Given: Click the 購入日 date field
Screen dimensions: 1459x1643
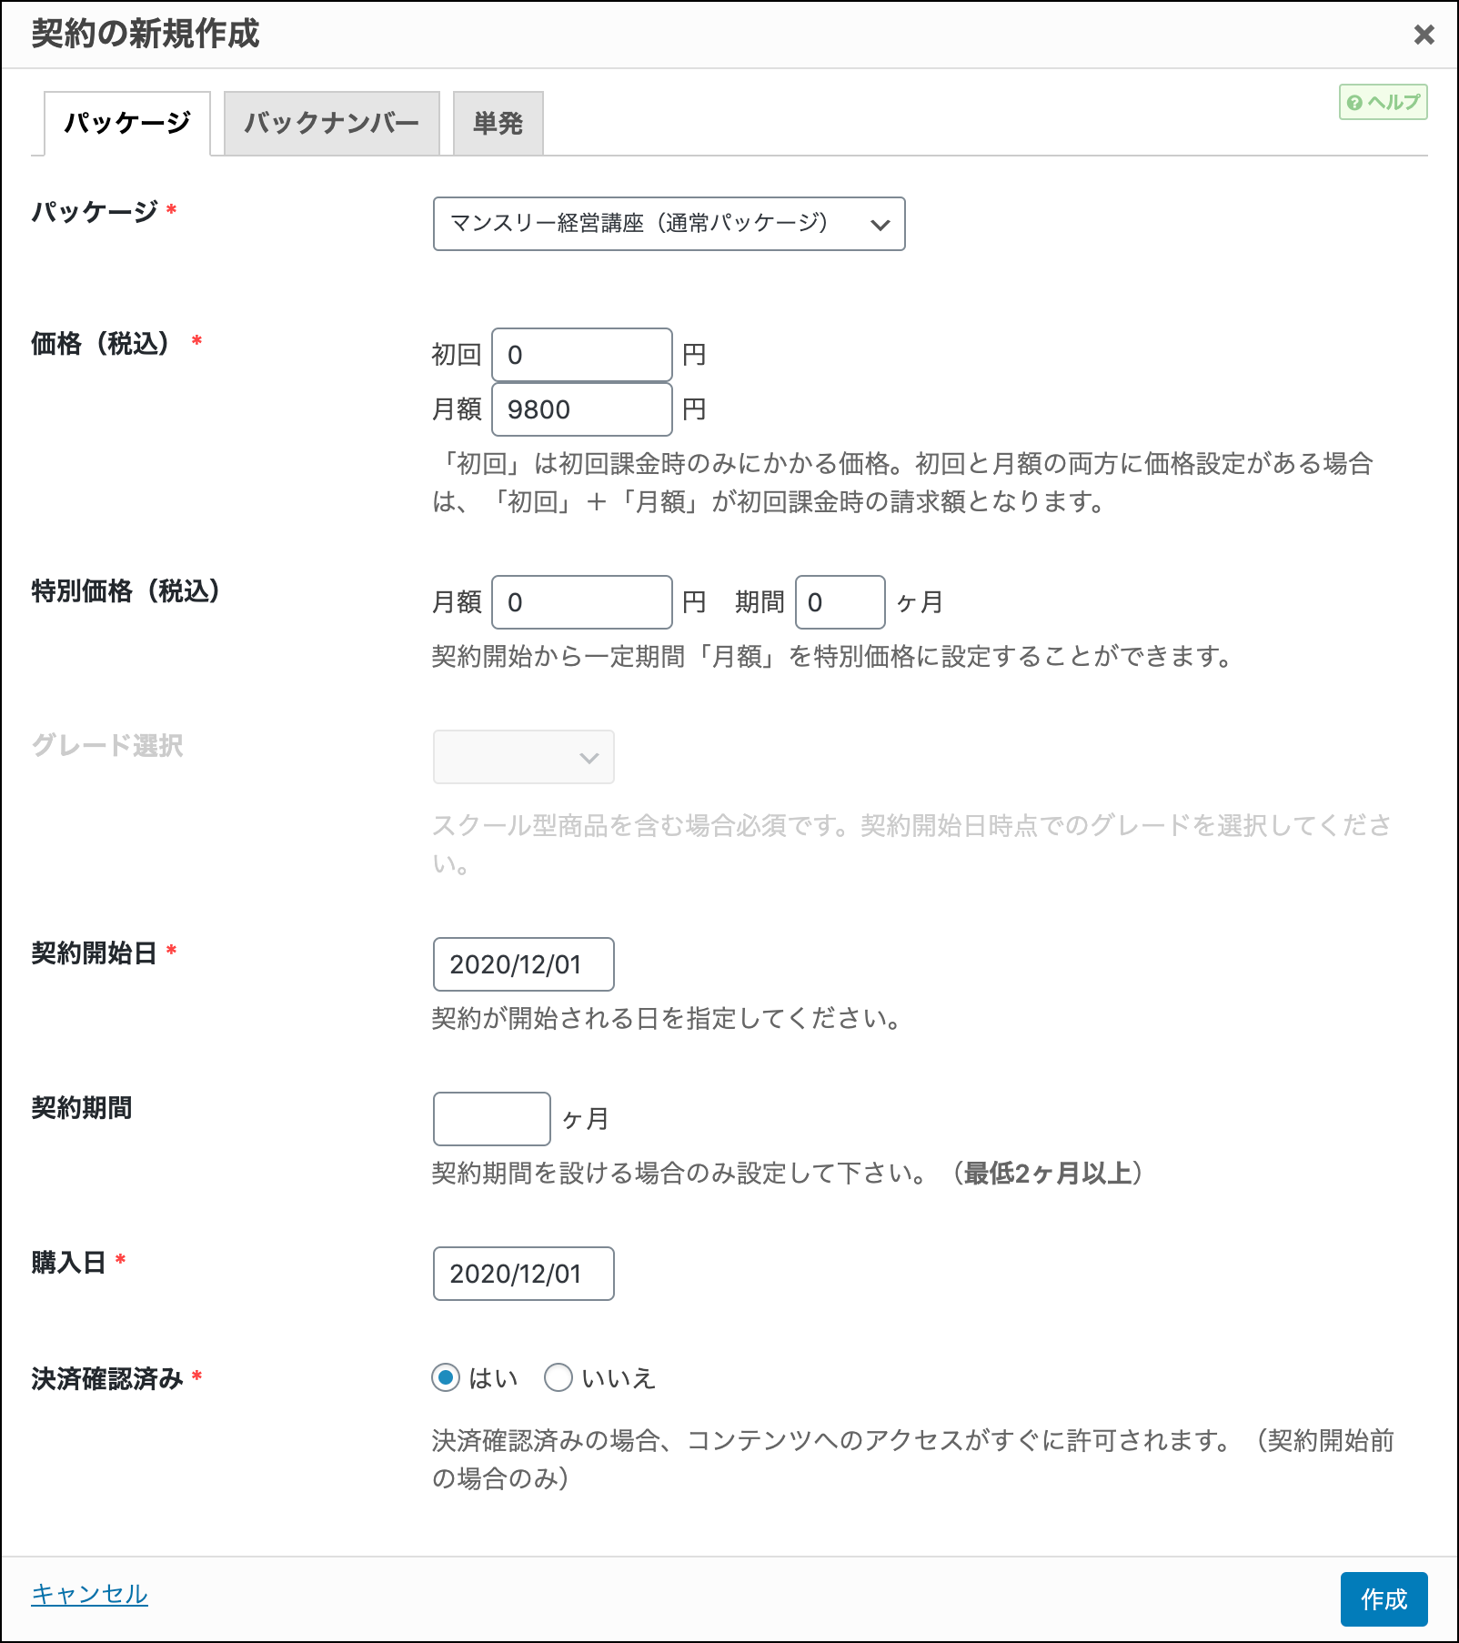Looking at the screenshot, I should 523,1274.
